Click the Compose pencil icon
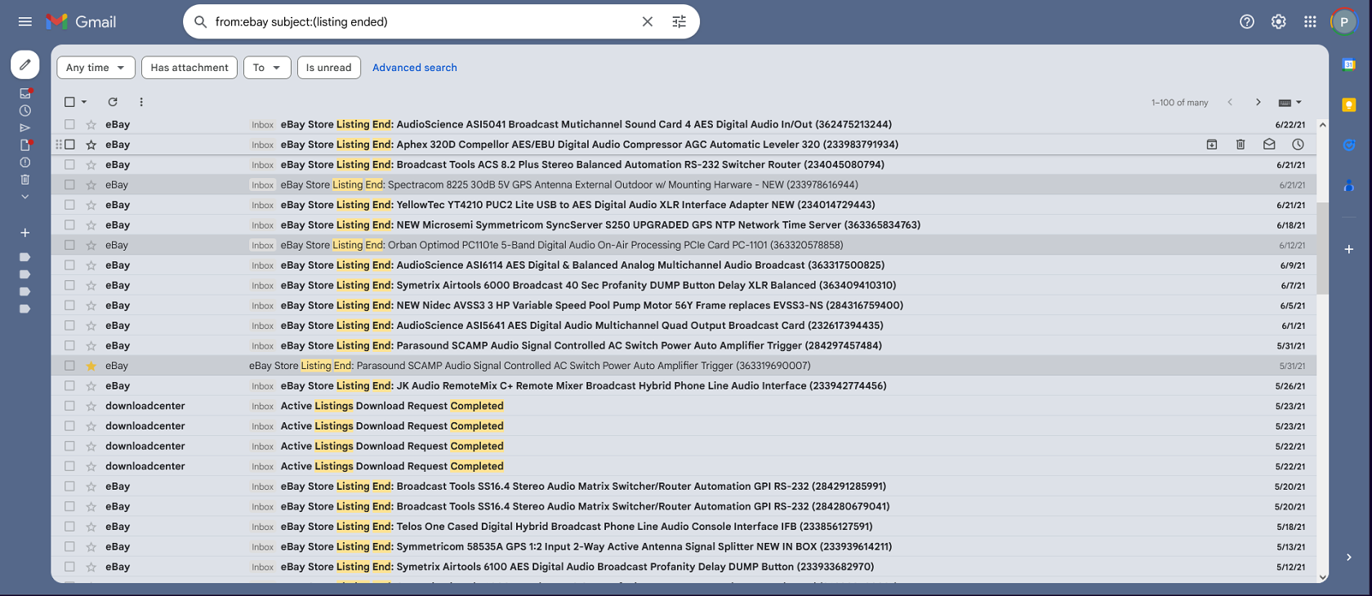The width and height of the screenshot is (1372, 596). click(24, 64)
